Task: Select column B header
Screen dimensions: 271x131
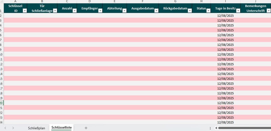Action: [42, 1]
